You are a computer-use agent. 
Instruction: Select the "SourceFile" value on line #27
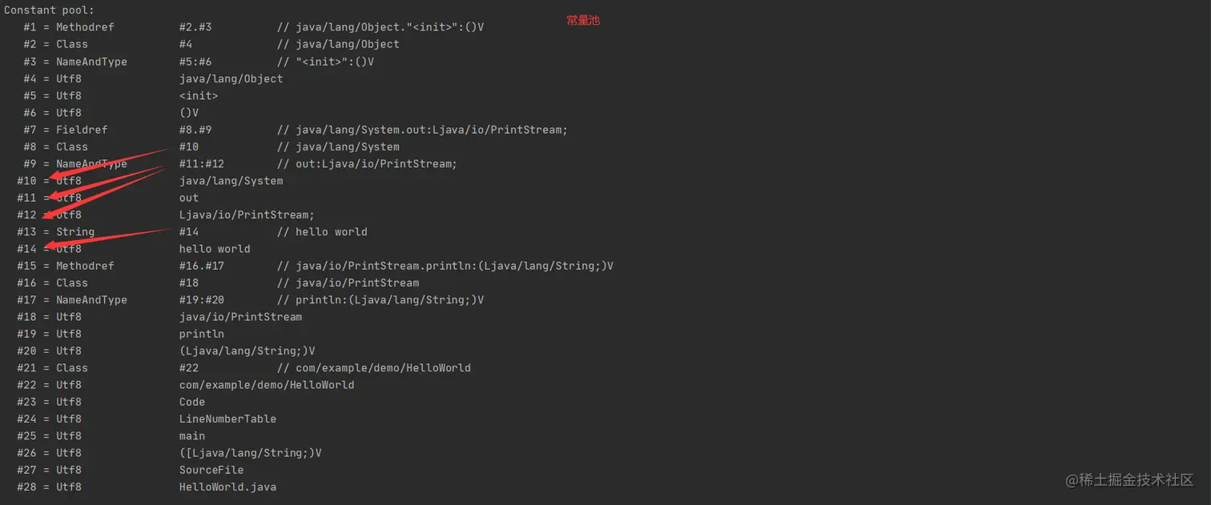coord(211,470)
